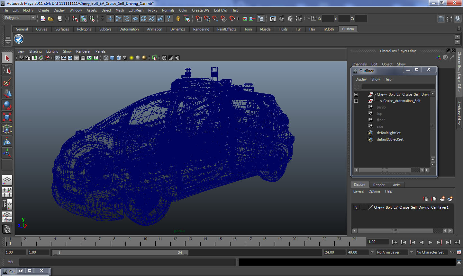Open the Create UVs menu
This screenshot has height=276, width=463.
(201, 10)
